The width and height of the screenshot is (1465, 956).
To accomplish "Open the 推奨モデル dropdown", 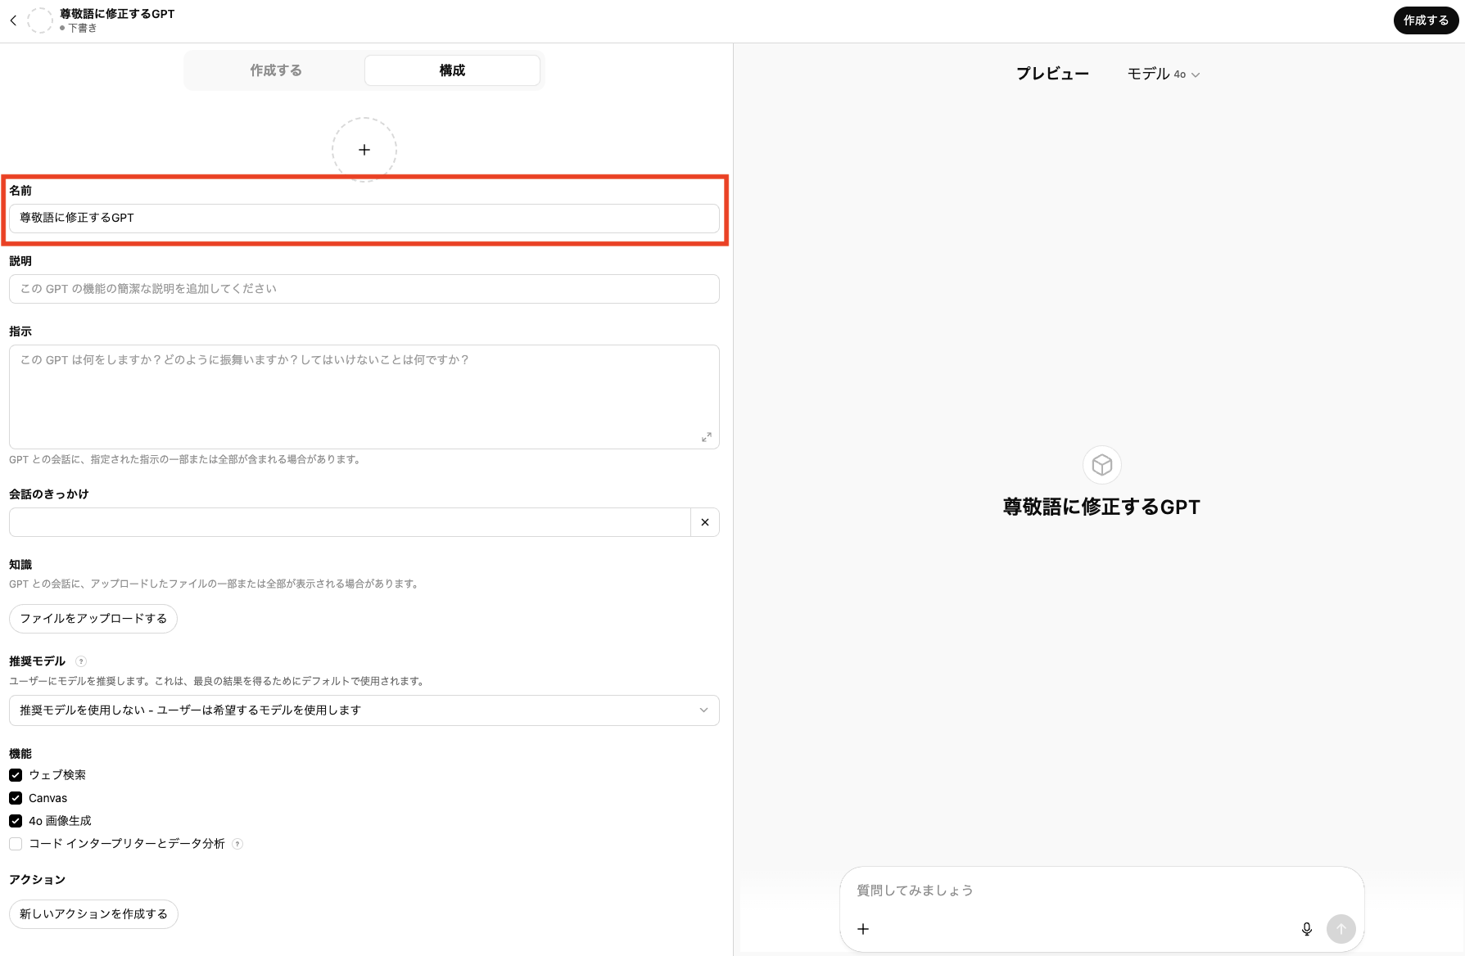I will pos(364,710).
